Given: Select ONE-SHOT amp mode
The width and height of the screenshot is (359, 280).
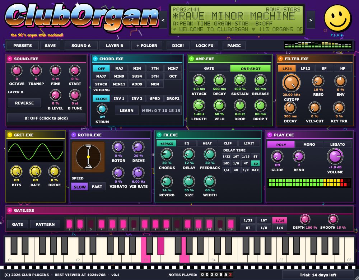Looking at the screenshot, I should point(251,69).
